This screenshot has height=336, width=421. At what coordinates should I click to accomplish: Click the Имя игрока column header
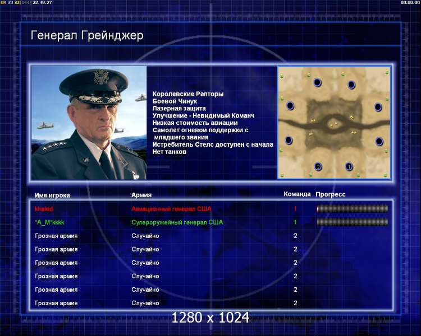click(52, 195)
